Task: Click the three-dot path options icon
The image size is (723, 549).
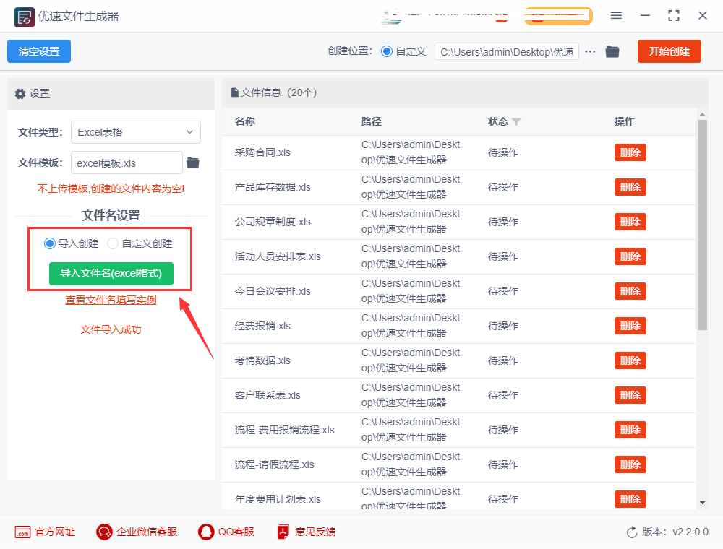Action: pos(590,51)
